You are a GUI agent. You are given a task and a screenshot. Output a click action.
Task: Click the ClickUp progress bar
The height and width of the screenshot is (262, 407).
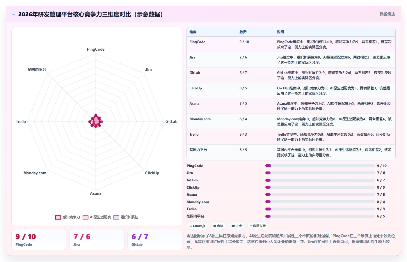[x=320, y=187]
